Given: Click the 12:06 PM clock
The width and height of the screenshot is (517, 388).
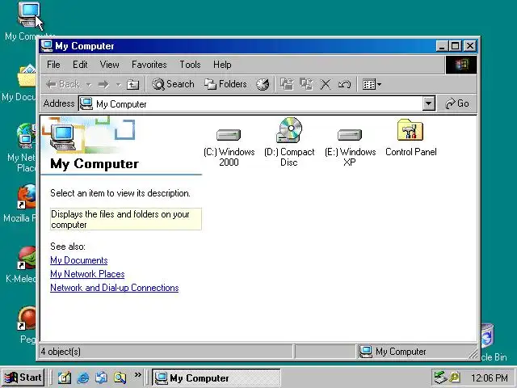Looking at the screenshot, I should 490,377.
